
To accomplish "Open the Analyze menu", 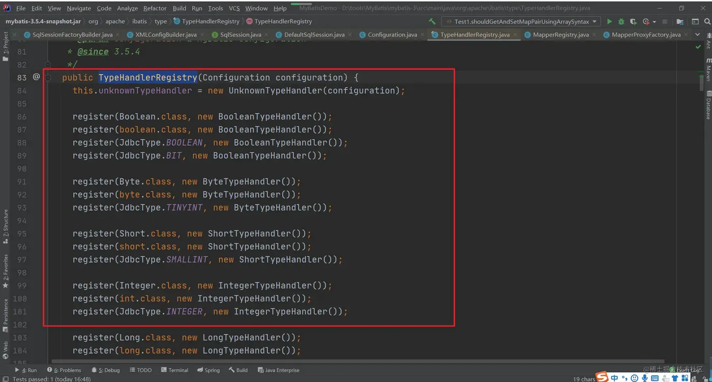I will click(x=127, y=8).
